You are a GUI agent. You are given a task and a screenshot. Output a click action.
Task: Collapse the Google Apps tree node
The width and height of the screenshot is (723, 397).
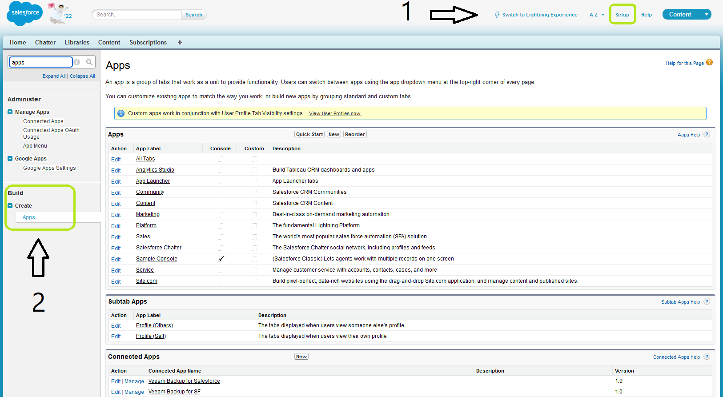10,159
